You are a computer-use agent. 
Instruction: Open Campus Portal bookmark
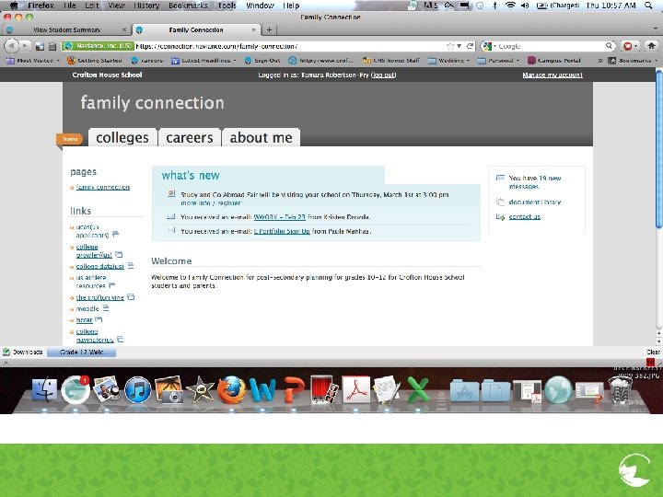[554, 61]
